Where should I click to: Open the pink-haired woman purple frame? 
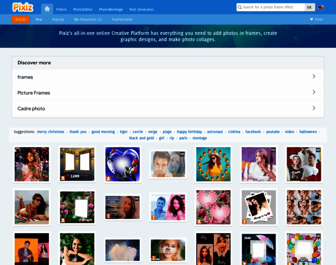coord(259,164)
